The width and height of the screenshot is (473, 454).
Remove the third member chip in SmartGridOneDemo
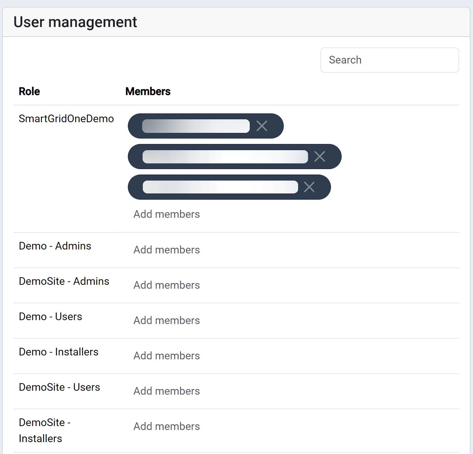[309, 187]
